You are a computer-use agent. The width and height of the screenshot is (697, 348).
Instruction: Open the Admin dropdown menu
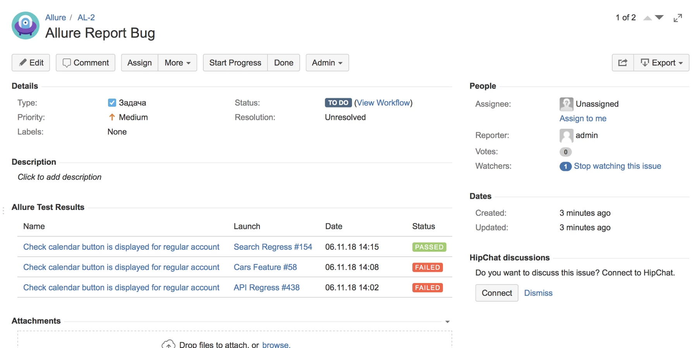tap(327, 63)
